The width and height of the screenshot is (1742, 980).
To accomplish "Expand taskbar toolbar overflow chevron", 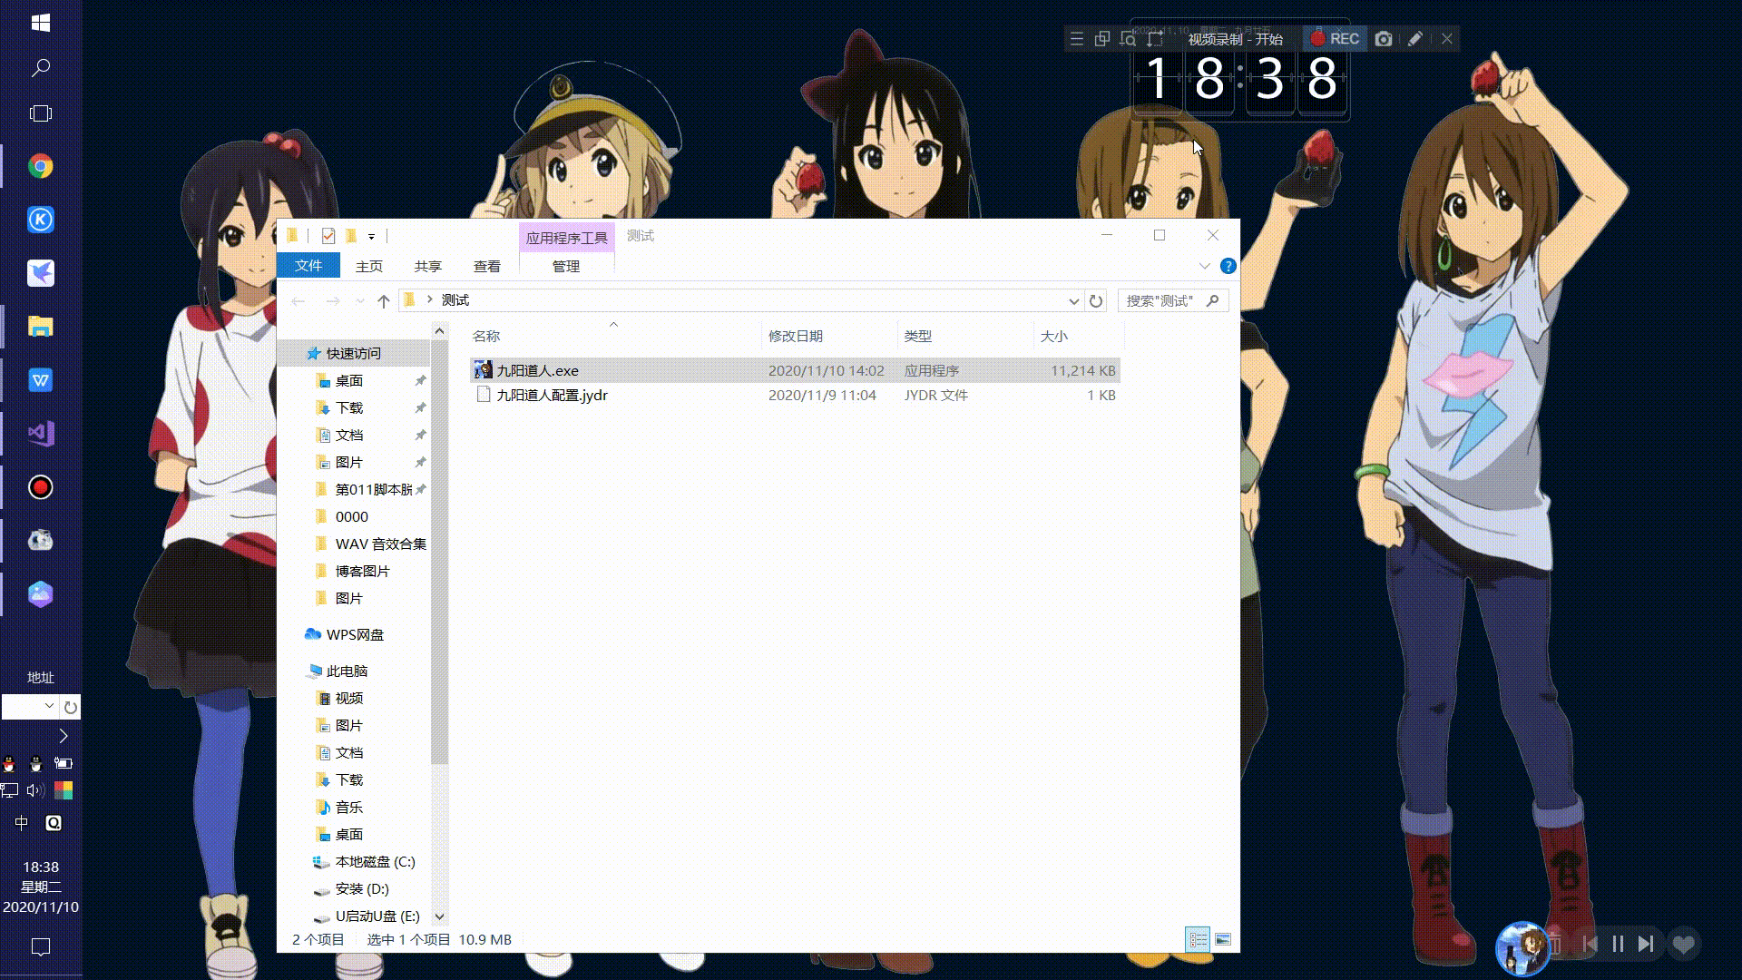I will pos(63,735).
